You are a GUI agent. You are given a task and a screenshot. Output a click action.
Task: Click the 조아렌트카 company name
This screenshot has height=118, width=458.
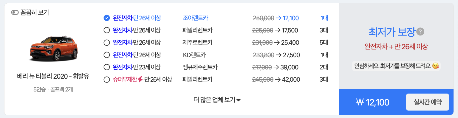point(195,18)
